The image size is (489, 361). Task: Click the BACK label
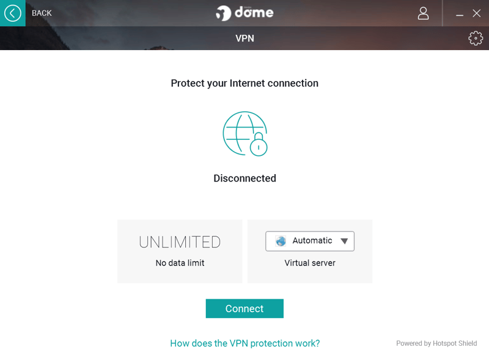pos(42,13)
